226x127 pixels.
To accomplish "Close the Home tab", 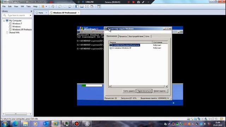I will click(46, 13).
